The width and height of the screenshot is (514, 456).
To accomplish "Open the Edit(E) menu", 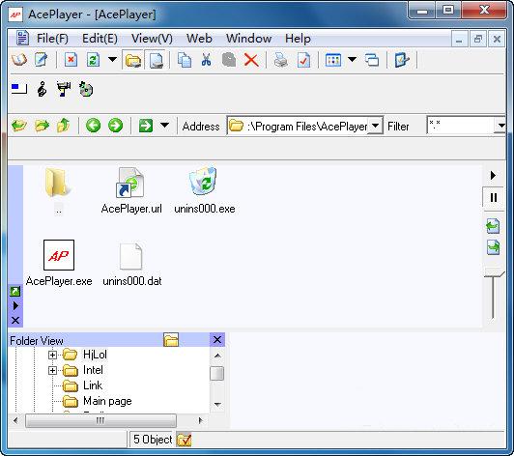I will [100, 39].
